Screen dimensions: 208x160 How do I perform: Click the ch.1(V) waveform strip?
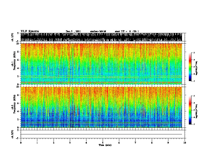(x=101, y=37)
